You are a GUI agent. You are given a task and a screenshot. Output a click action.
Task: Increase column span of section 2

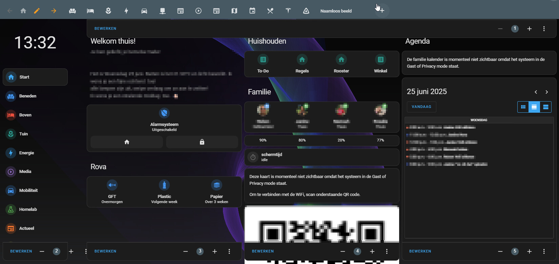pyautogui.click(x=71, y=251)
